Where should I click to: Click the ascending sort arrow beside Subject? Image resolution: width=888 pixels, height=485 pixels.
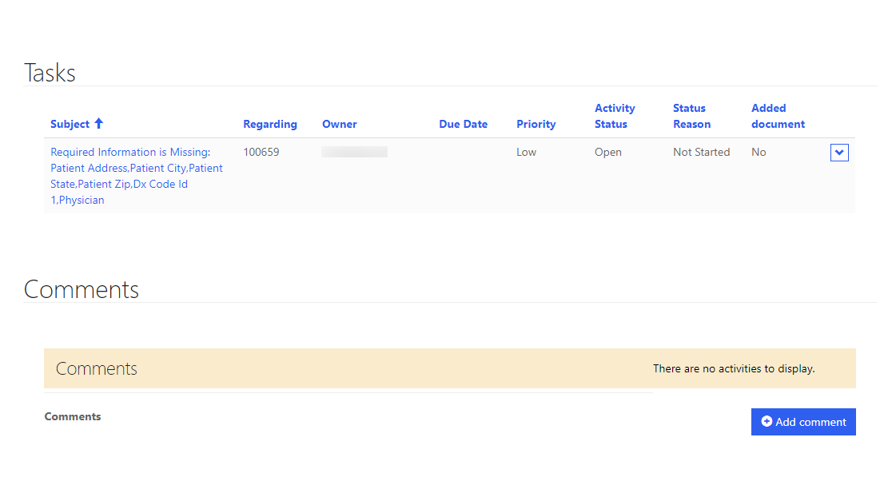point(99,123)
